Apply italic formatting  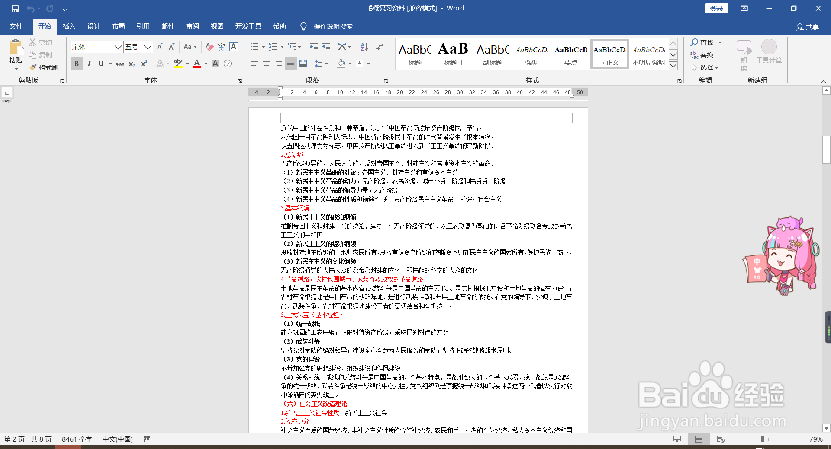click(89, 64)
